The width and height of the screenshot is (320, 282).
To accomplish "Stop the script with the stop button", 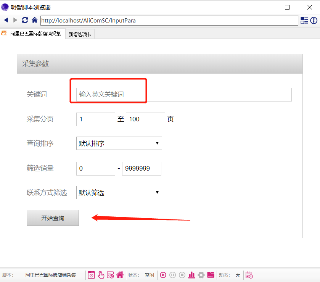I will coord(182,275).
